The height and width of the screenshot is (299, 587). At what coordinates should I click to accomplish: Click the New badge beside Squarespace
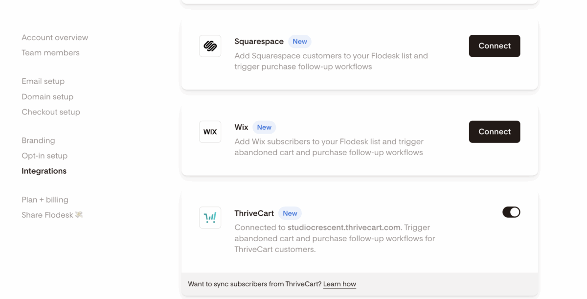point(300,42)
